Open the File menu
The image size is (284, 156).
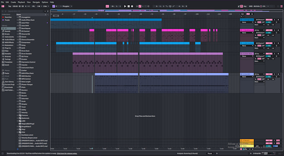click(3, 2)
